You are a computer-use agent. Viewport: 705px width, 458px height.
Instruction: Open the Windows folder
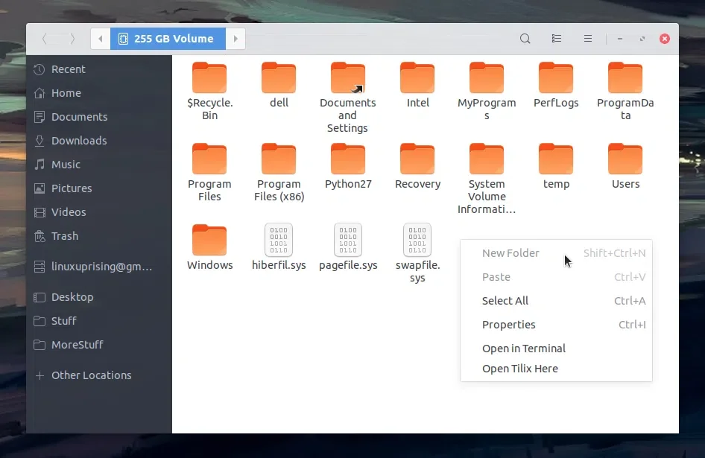pos(209,241)
